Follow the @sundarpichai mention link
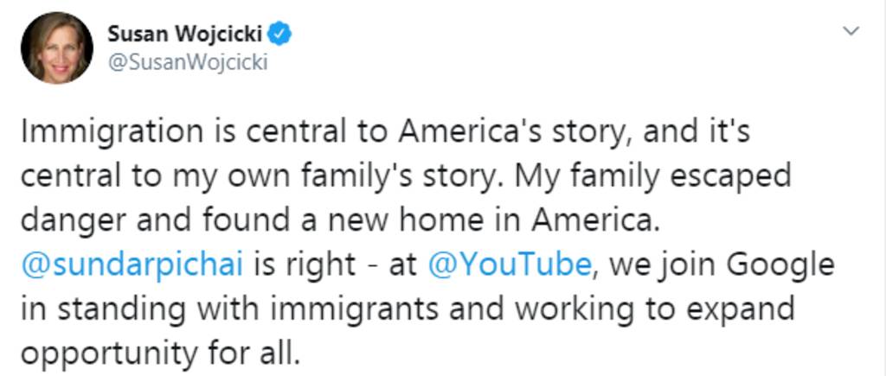 pyautogui.click(x=132, y=264)
